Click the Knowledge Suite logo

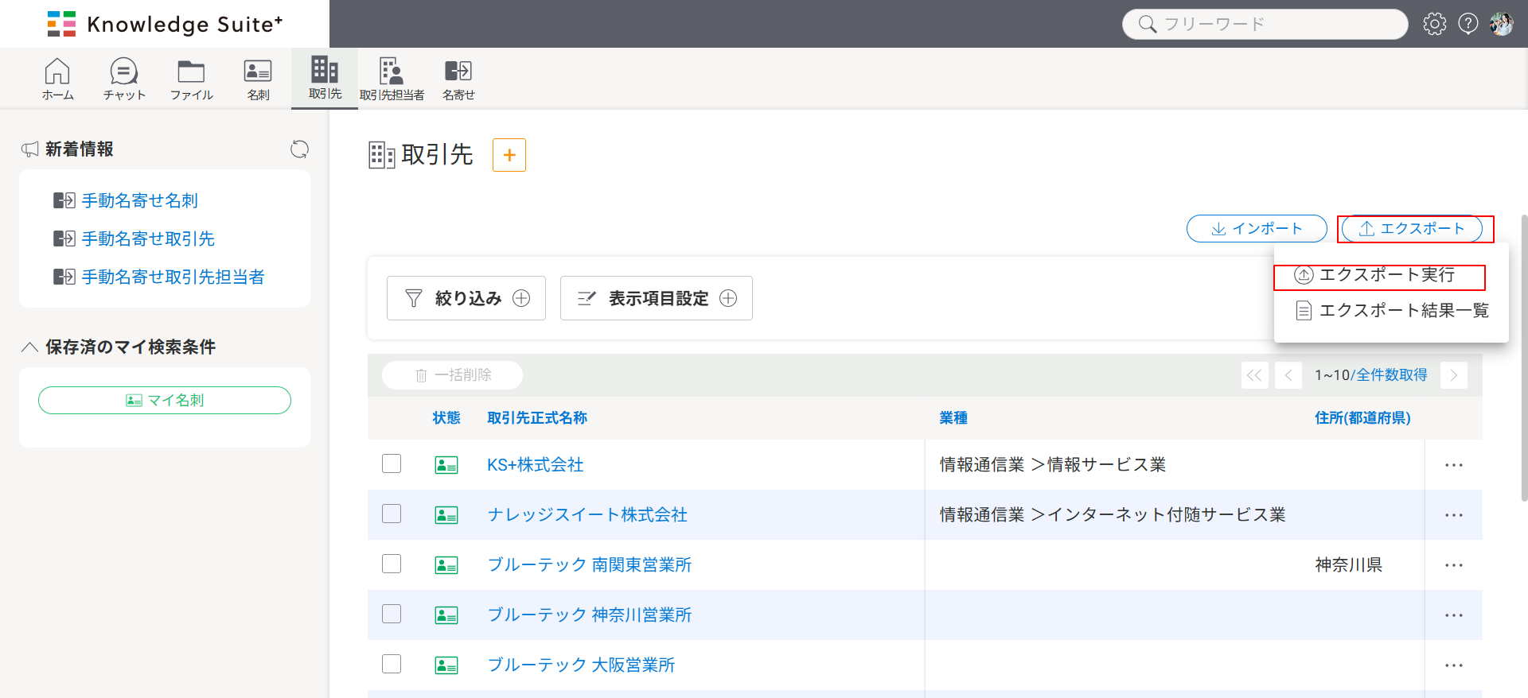pos(165,24)
